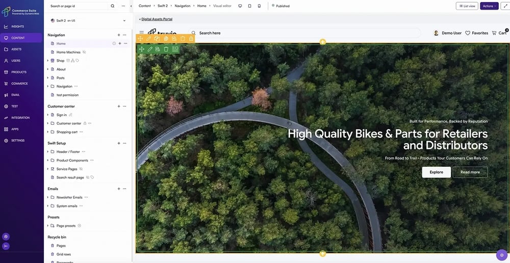Click the orange row move handle icon

point(140,39)
